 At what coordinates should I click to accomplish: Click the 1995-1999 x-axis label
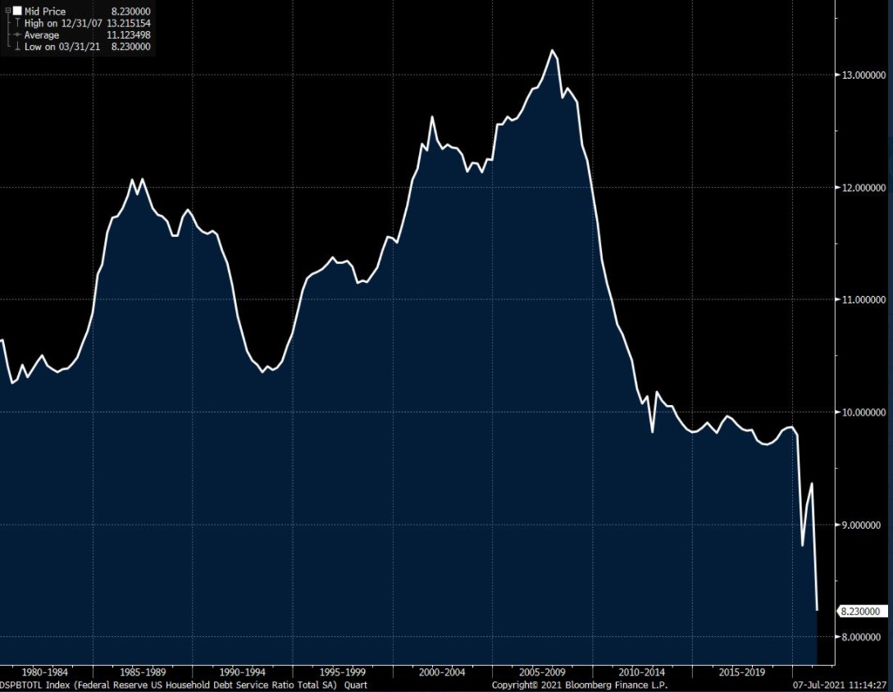[x=342, y=672]
